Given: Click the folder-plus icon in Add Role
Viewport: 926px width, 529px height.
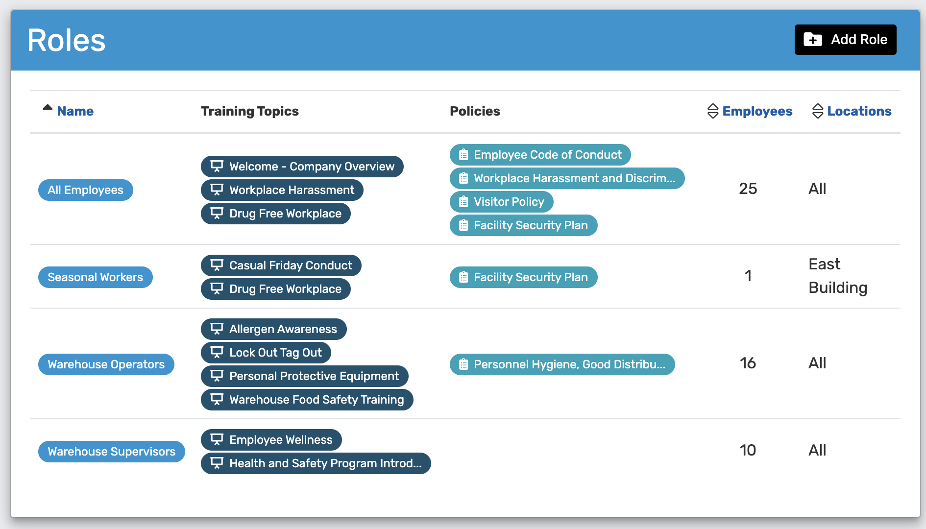Looking at the screenshot, I should click(813, 40).
